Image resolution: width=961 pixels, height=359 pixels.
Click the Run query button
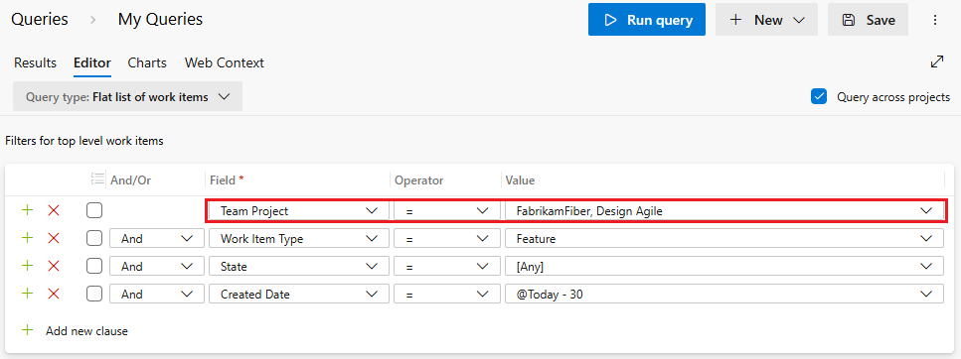tap(647, 20)
